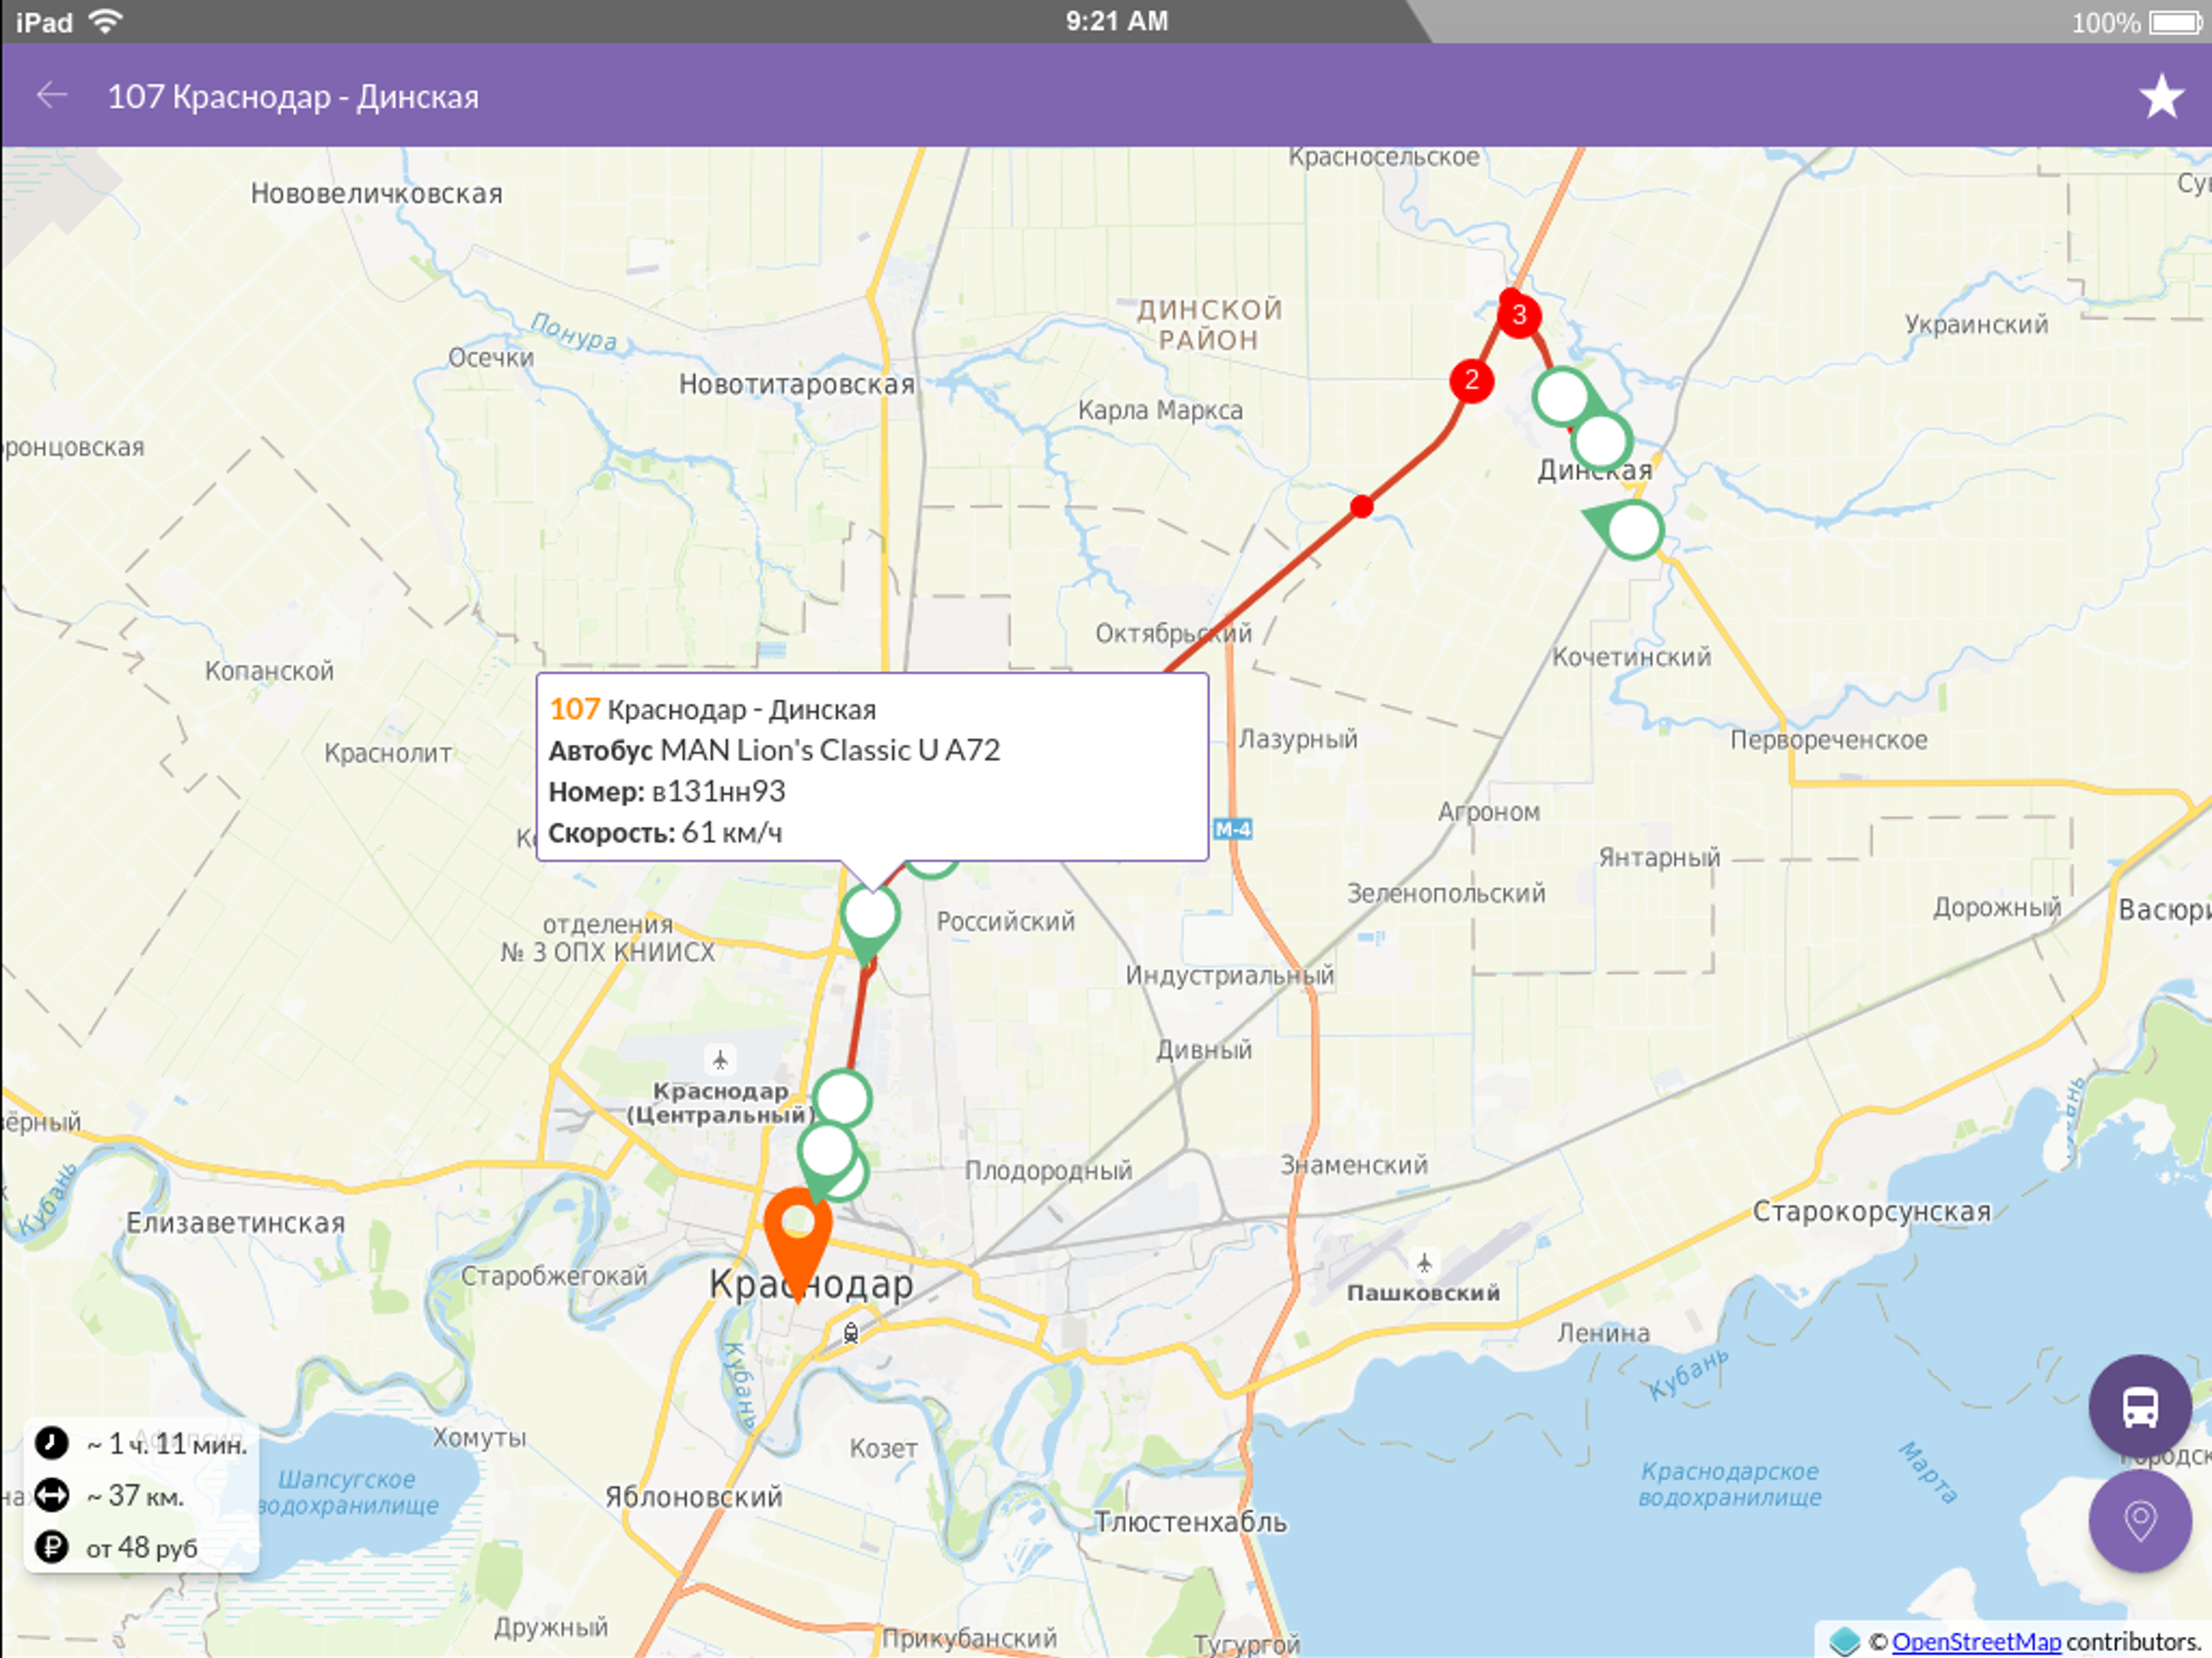Tap the 'Автобус MAN Lion's Classic U A72' line
This screenshot has width=2212, height=1658.
click(774, 750)
